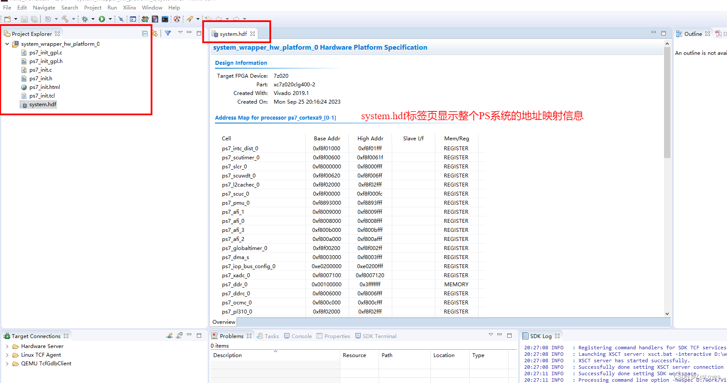Close the Project Explorer tab
Viewport: 727px width, 383px height.
click(x=57, y=34)
